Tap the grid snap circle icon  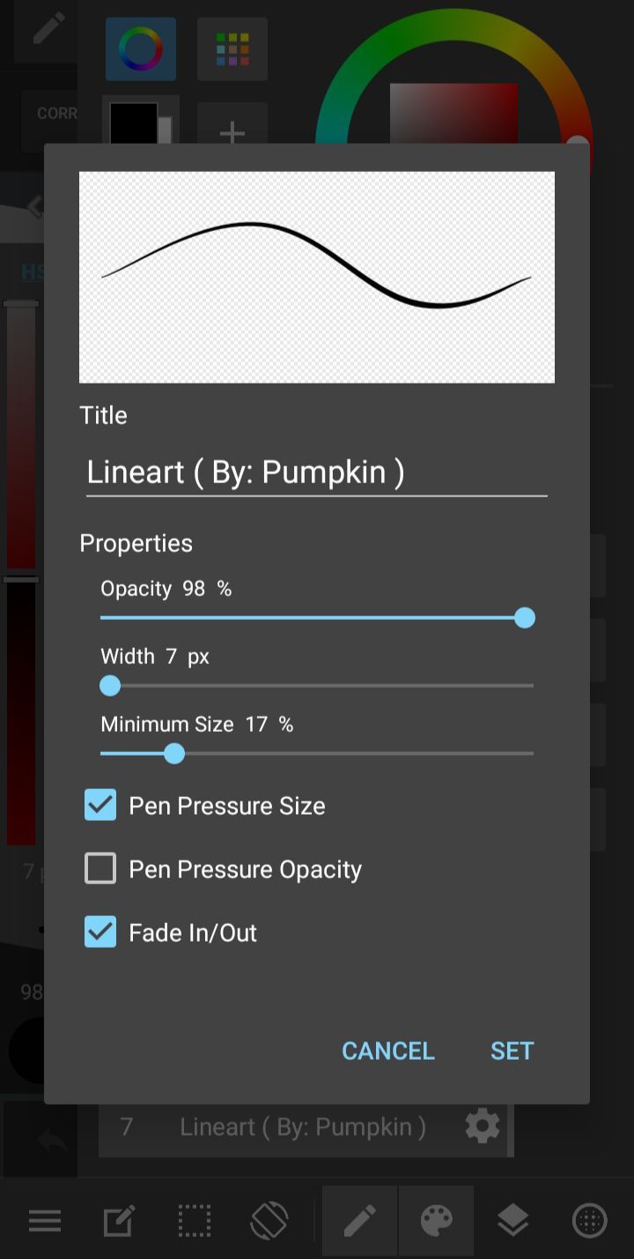[590, 1221]
